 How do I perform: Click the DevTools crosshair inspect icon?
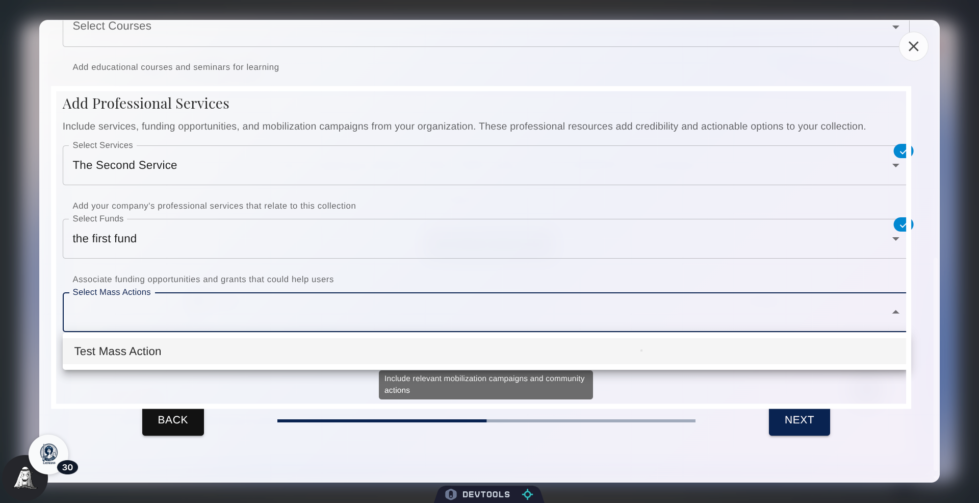click(527, 494)
